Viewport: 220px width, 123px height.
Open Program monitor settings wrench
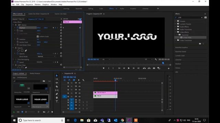[x=156, y=59]
